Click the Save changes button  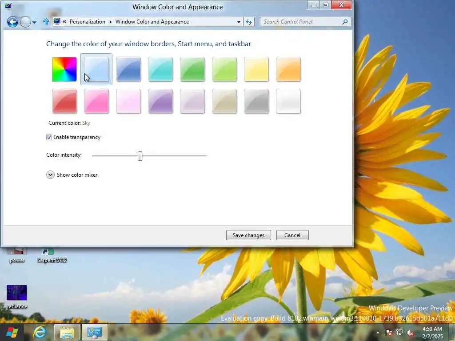248,235
